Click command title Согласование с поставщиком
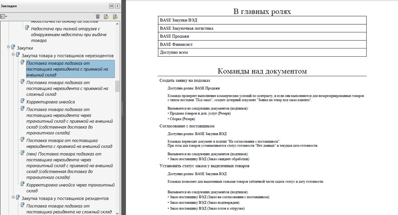 tap(187, 126)
